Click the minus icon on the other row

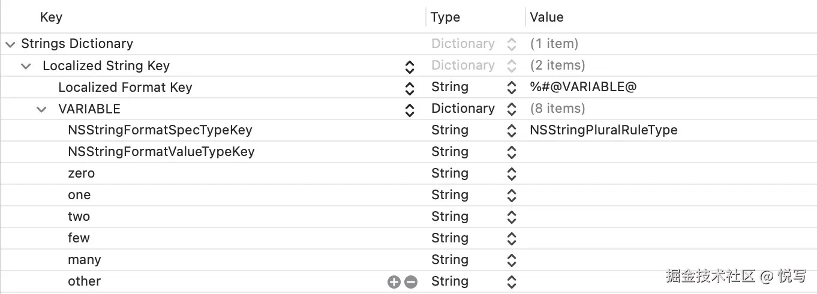(x=411, y=281)
